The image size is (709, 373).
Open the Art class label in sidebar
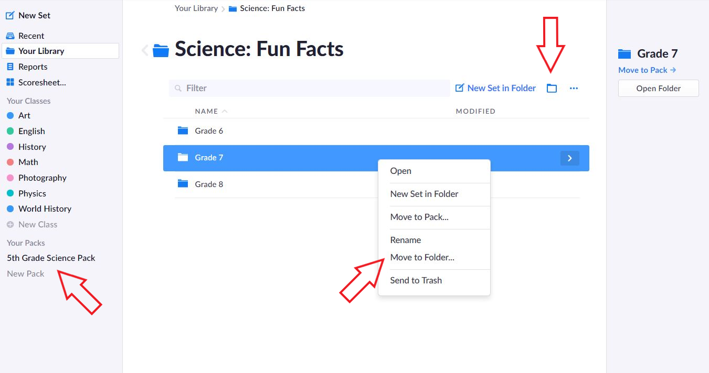pos(24,115)
